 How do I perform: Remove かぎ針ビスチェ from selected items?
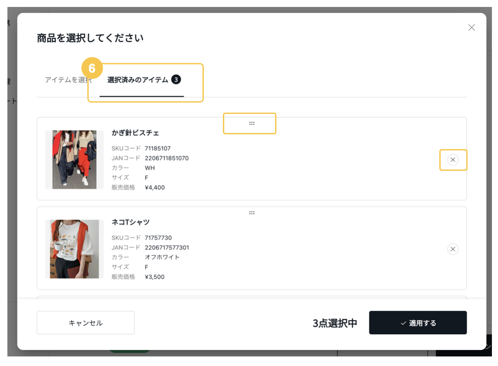(452, 160)
